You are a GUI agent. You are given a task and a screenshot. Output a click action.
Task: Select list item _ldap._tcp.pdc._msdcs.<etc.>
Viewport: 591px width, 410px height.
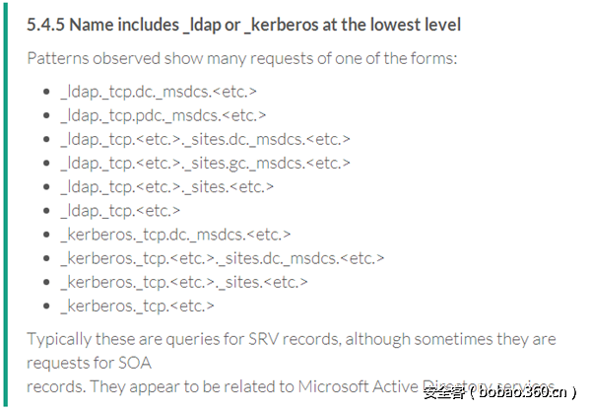tap(163, 115)
